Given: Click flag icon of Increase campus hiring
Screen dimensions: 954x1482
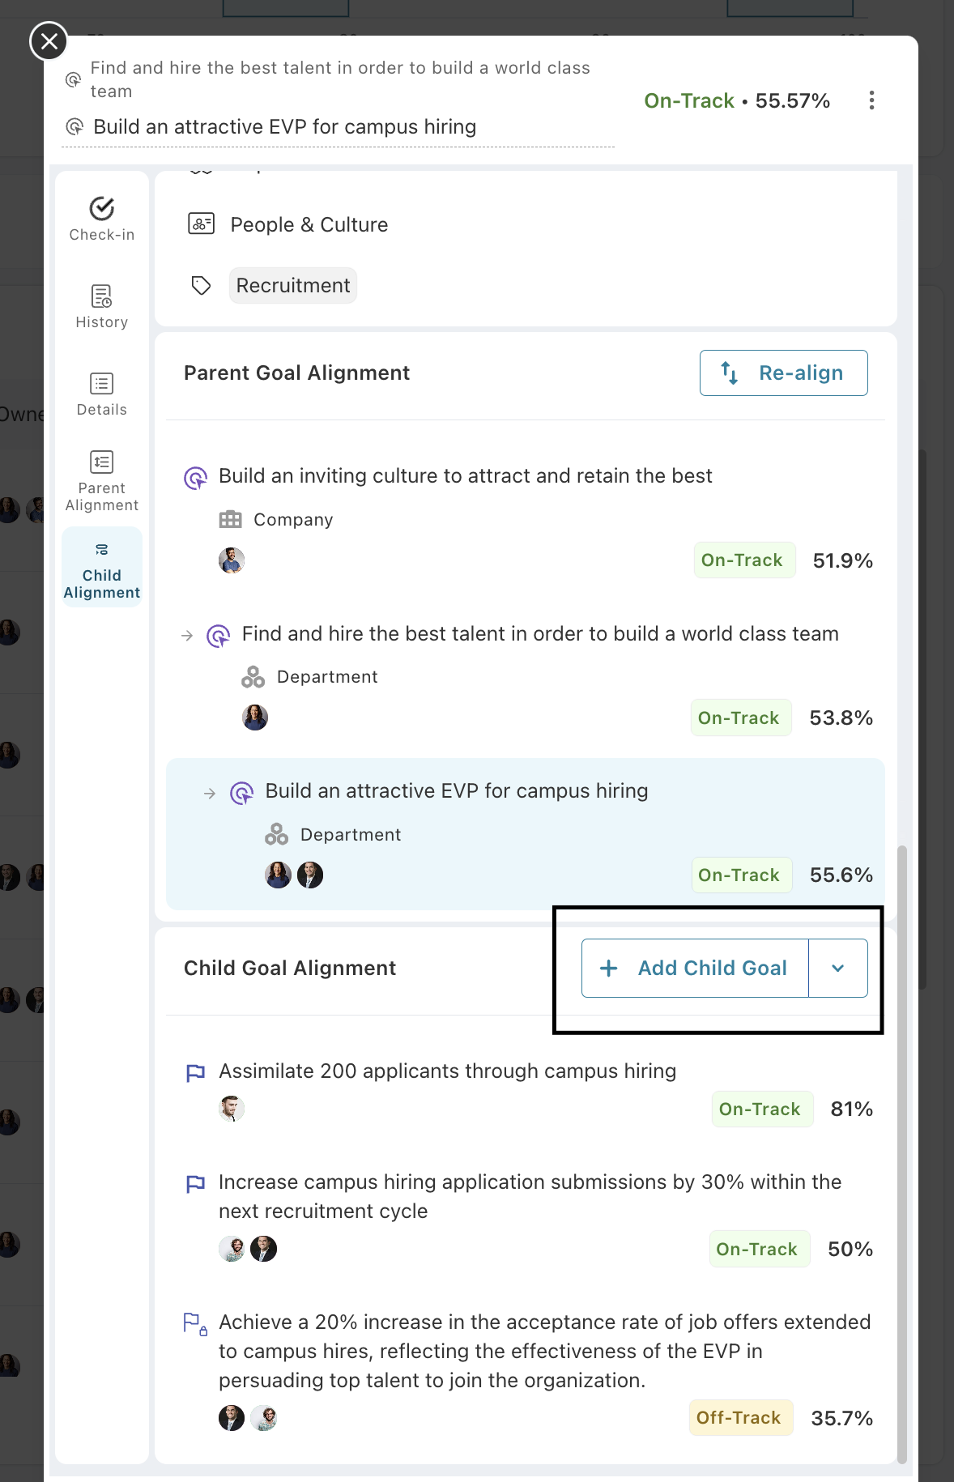Looking at the screenshot, I should (x=195, y=1184).
